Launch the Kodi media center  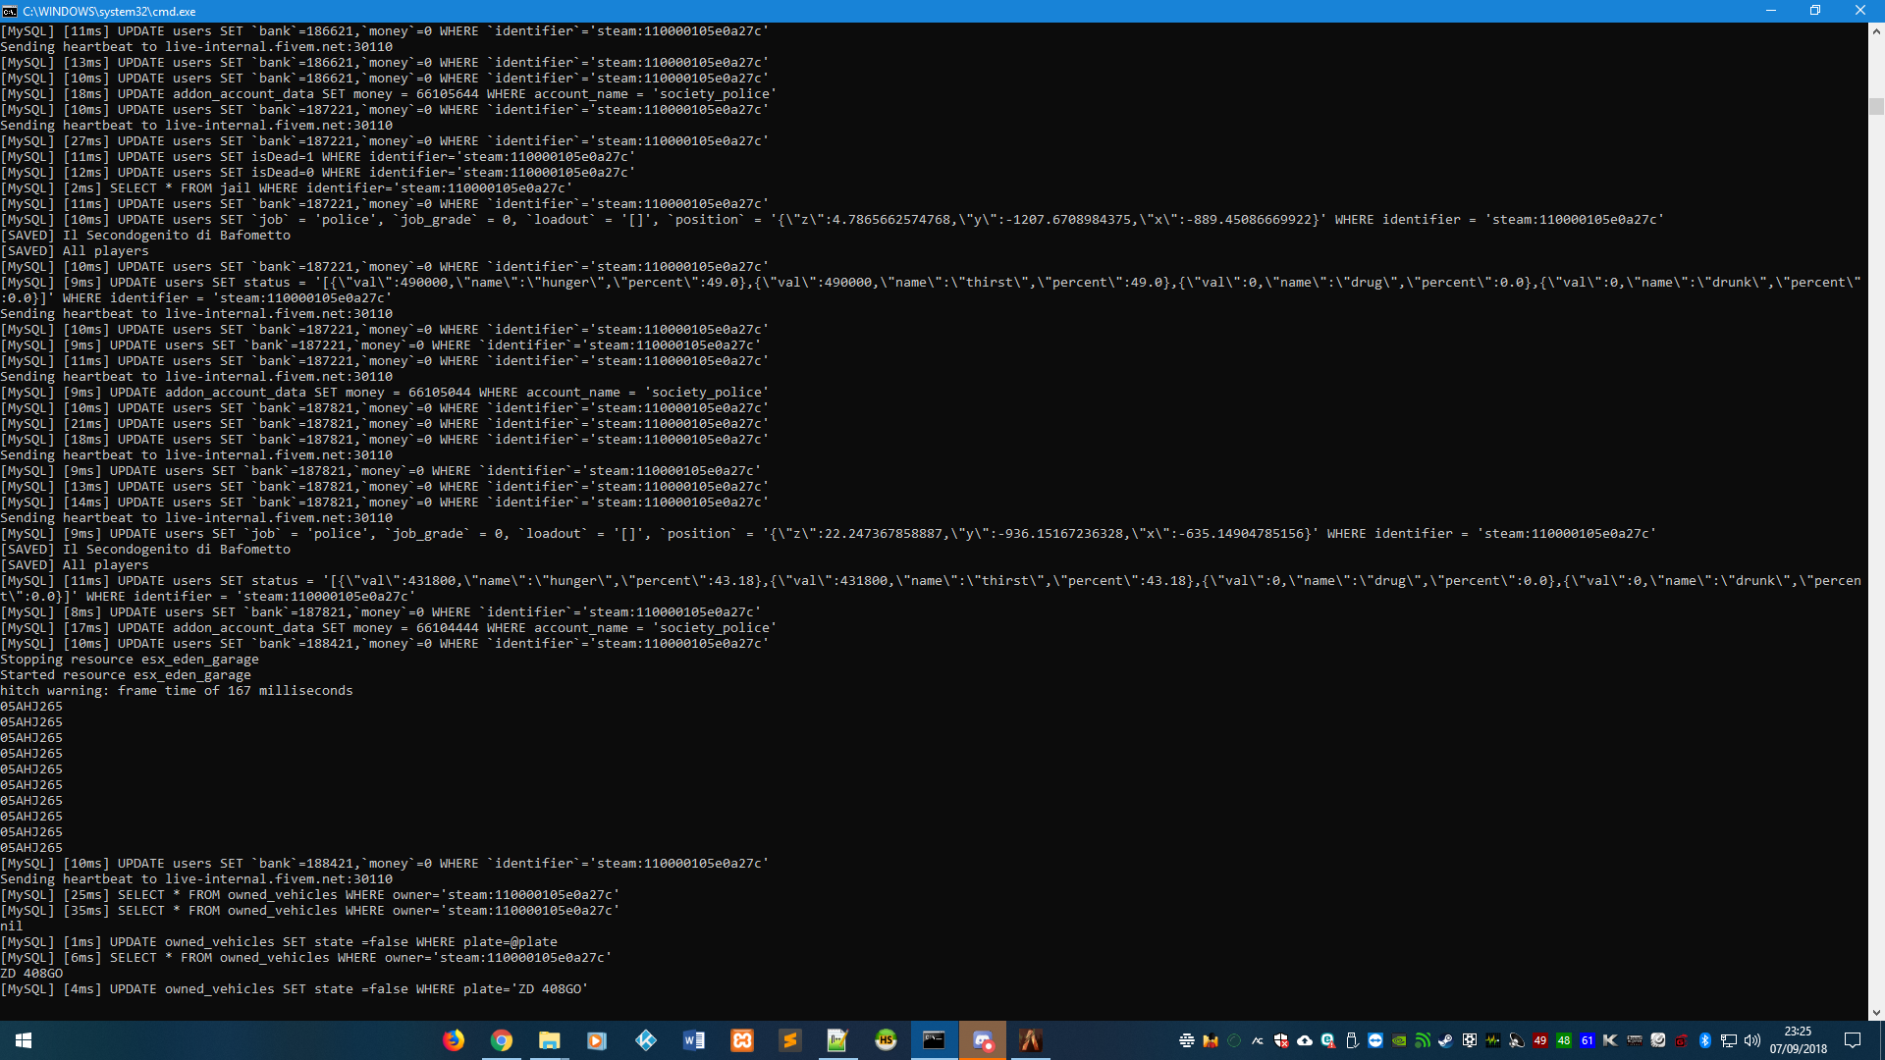(646, 1040)
